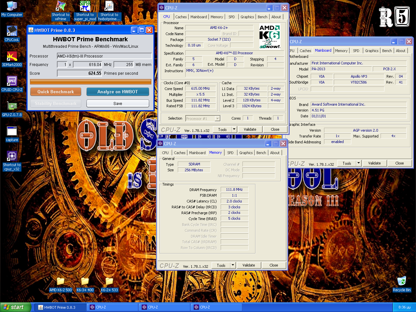Image resolution: width=416 pixels, height=312 pixels.
Task: Click the Processor name text field
Action: click(104, 56)
